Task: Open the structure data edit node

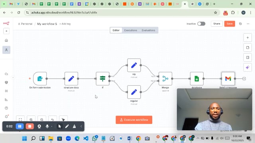Action: [x=71, y=79]
